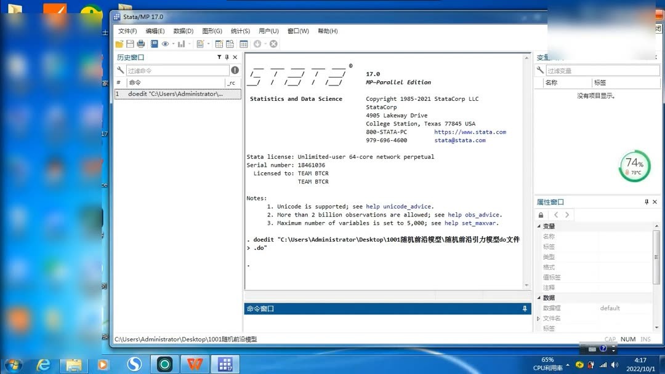
Task: Open the Viewer with the eye icon
Action: [165, 44]
